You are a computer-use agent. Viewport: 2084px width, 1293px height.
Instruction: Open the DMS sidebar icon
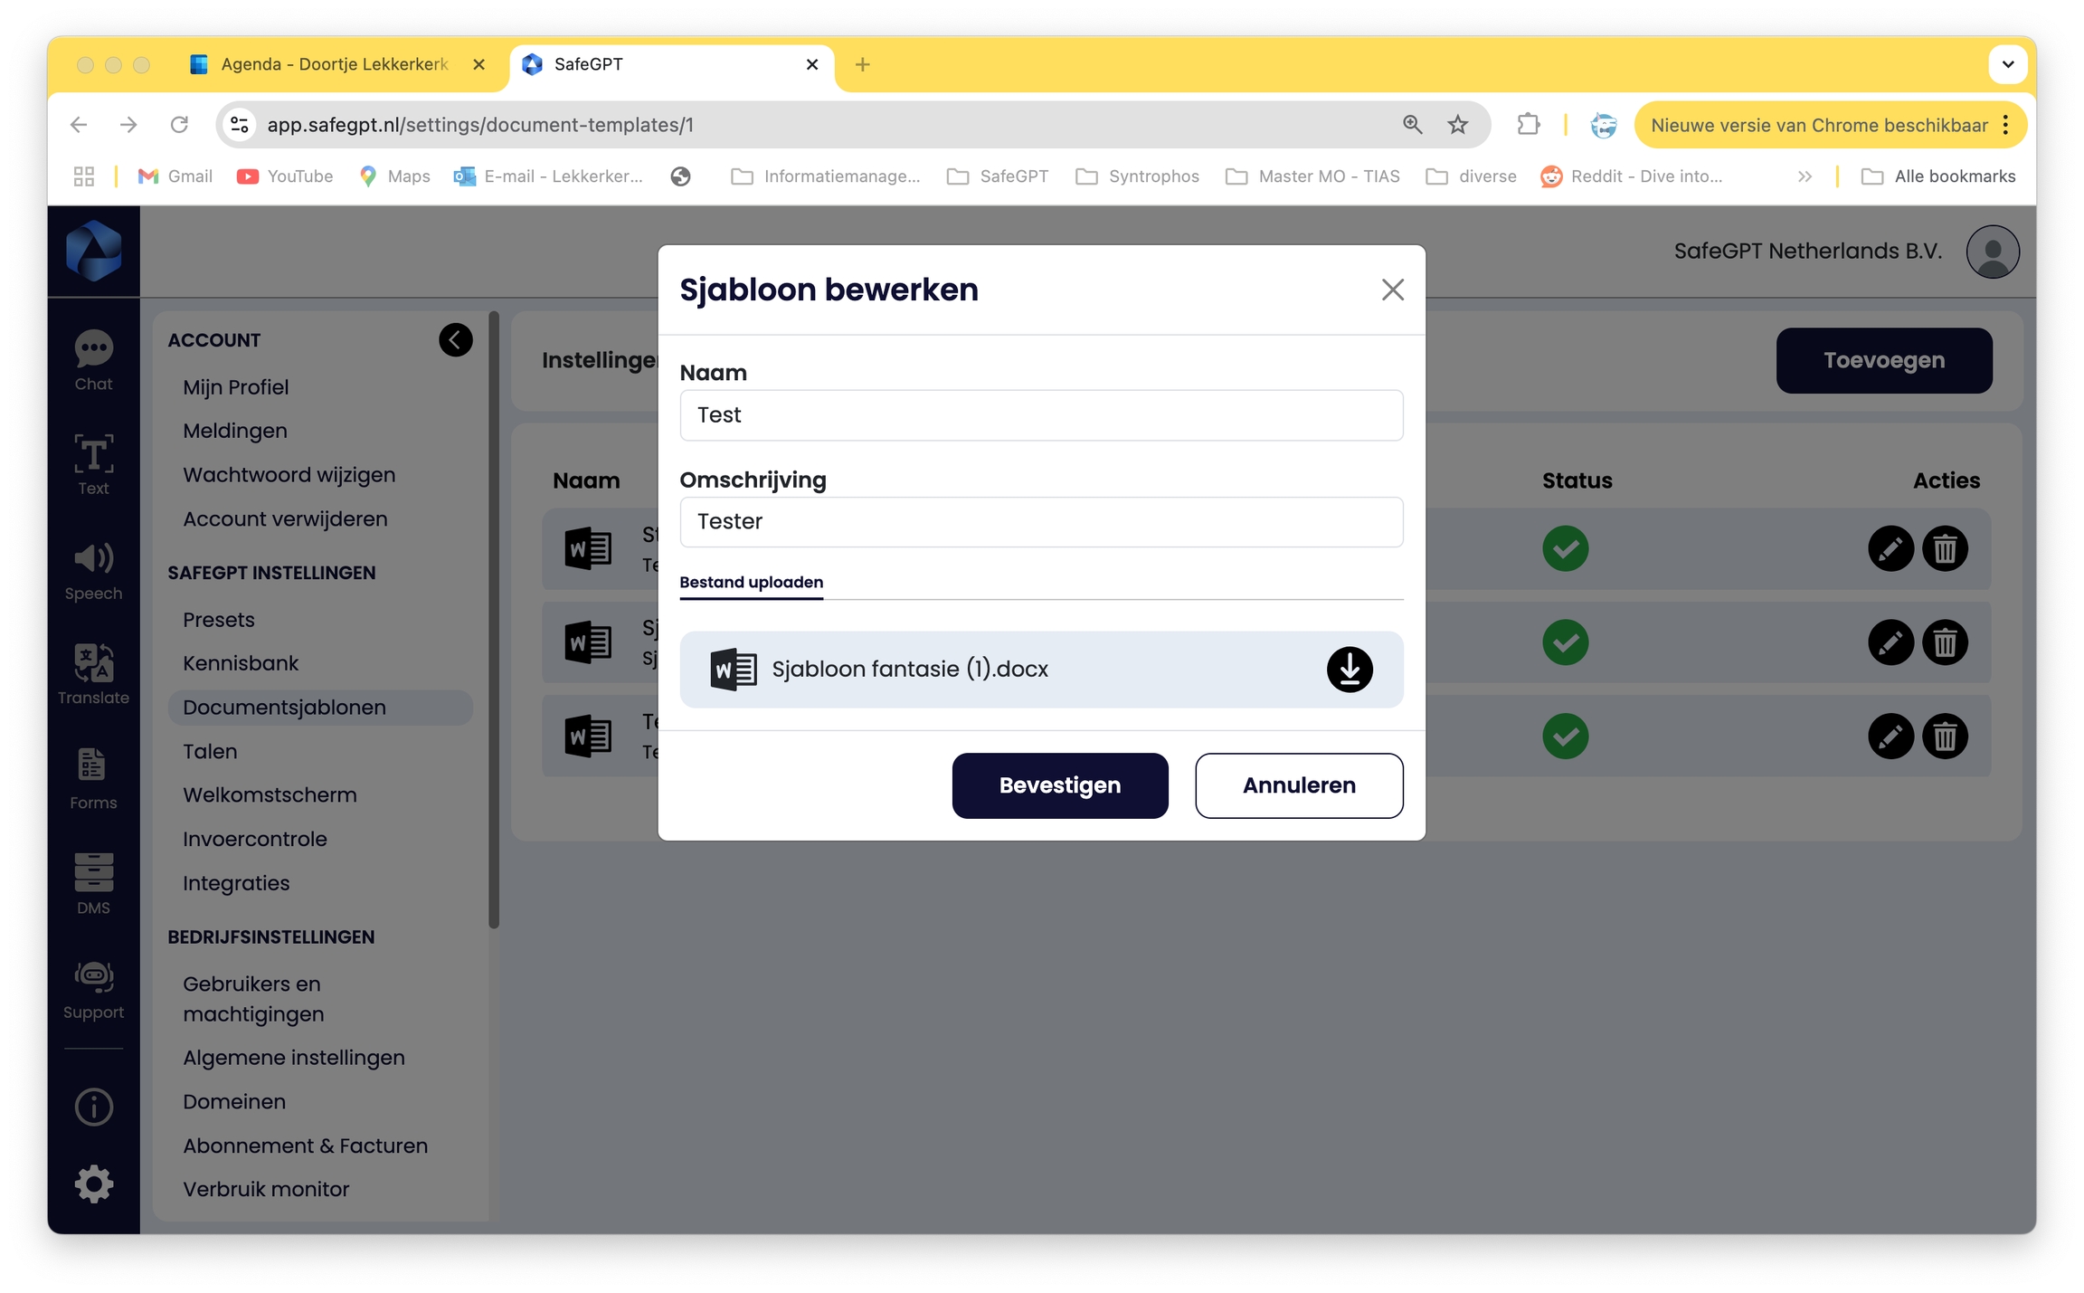[x=93, y=884]
